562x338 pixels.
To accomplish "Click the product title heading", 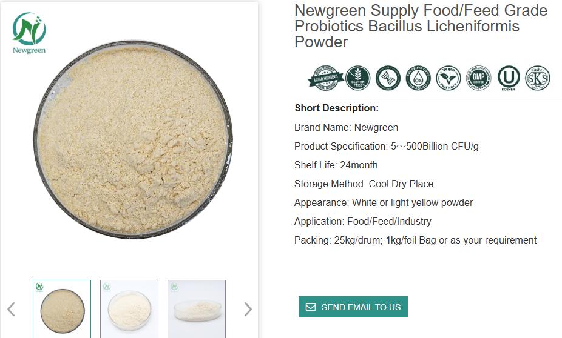I will coord(421,26).
